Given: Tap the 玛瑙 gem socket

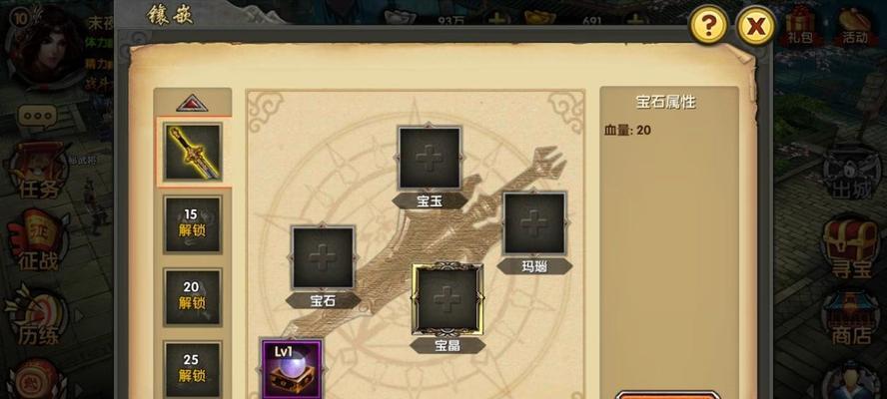Looking at the screenshot, I should (x=534, y=223).
